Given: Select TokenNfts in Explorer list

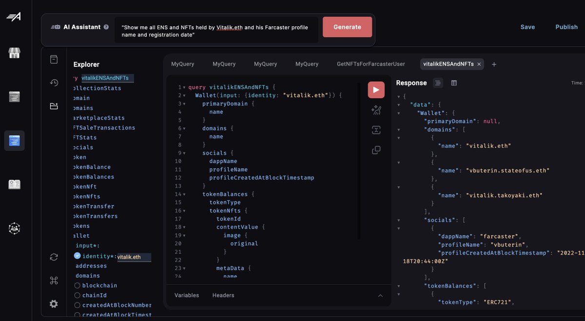Looking at the screenshot, I should tap(87, 197).
